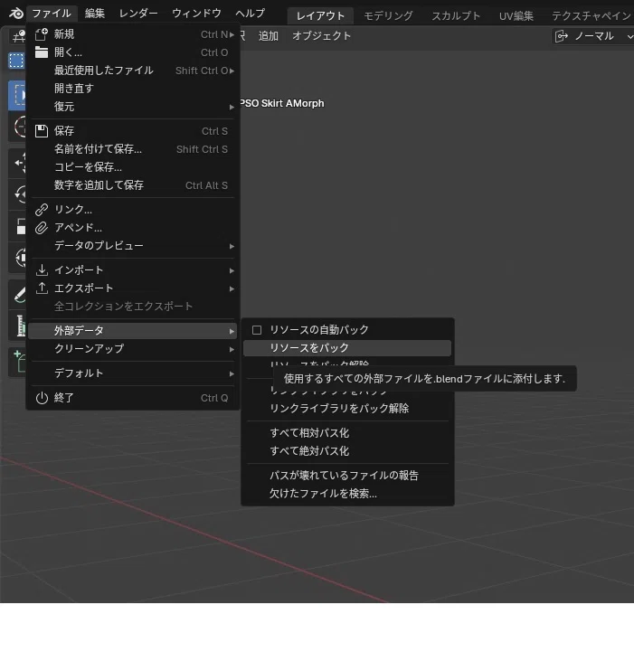Open the ノーマル orientation dropdown
This screenshot has height=652, width=634.
(594, 36)
